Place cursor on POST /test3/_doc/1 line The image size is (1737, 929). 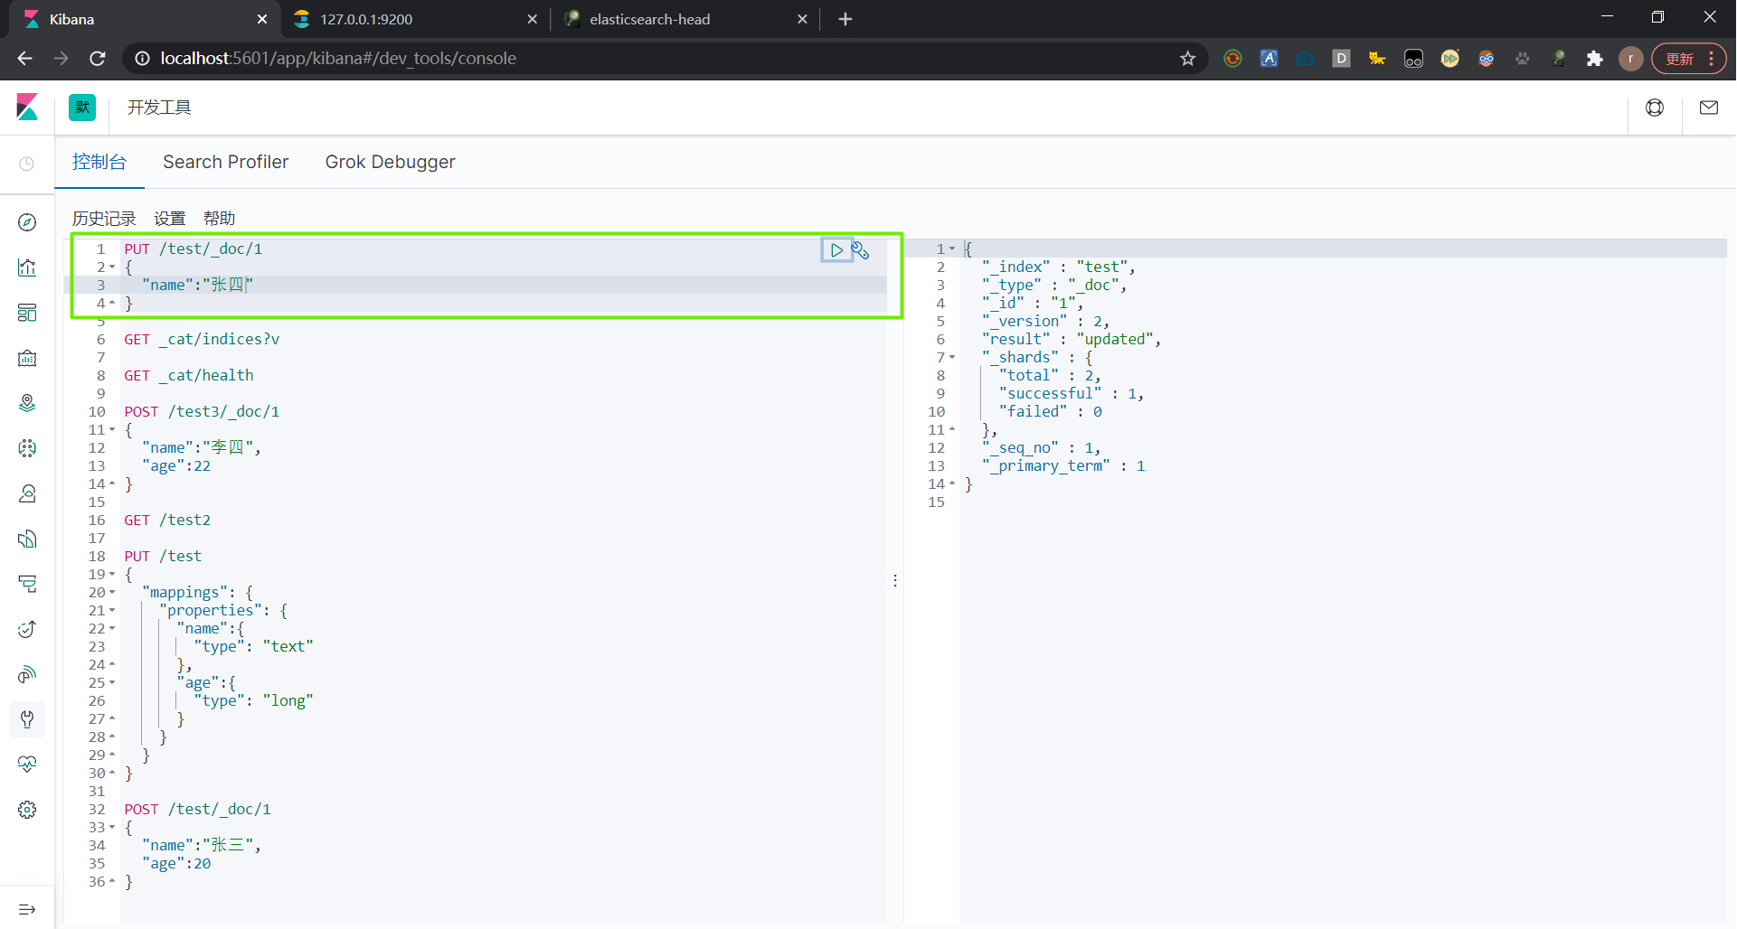coord(202,412)
